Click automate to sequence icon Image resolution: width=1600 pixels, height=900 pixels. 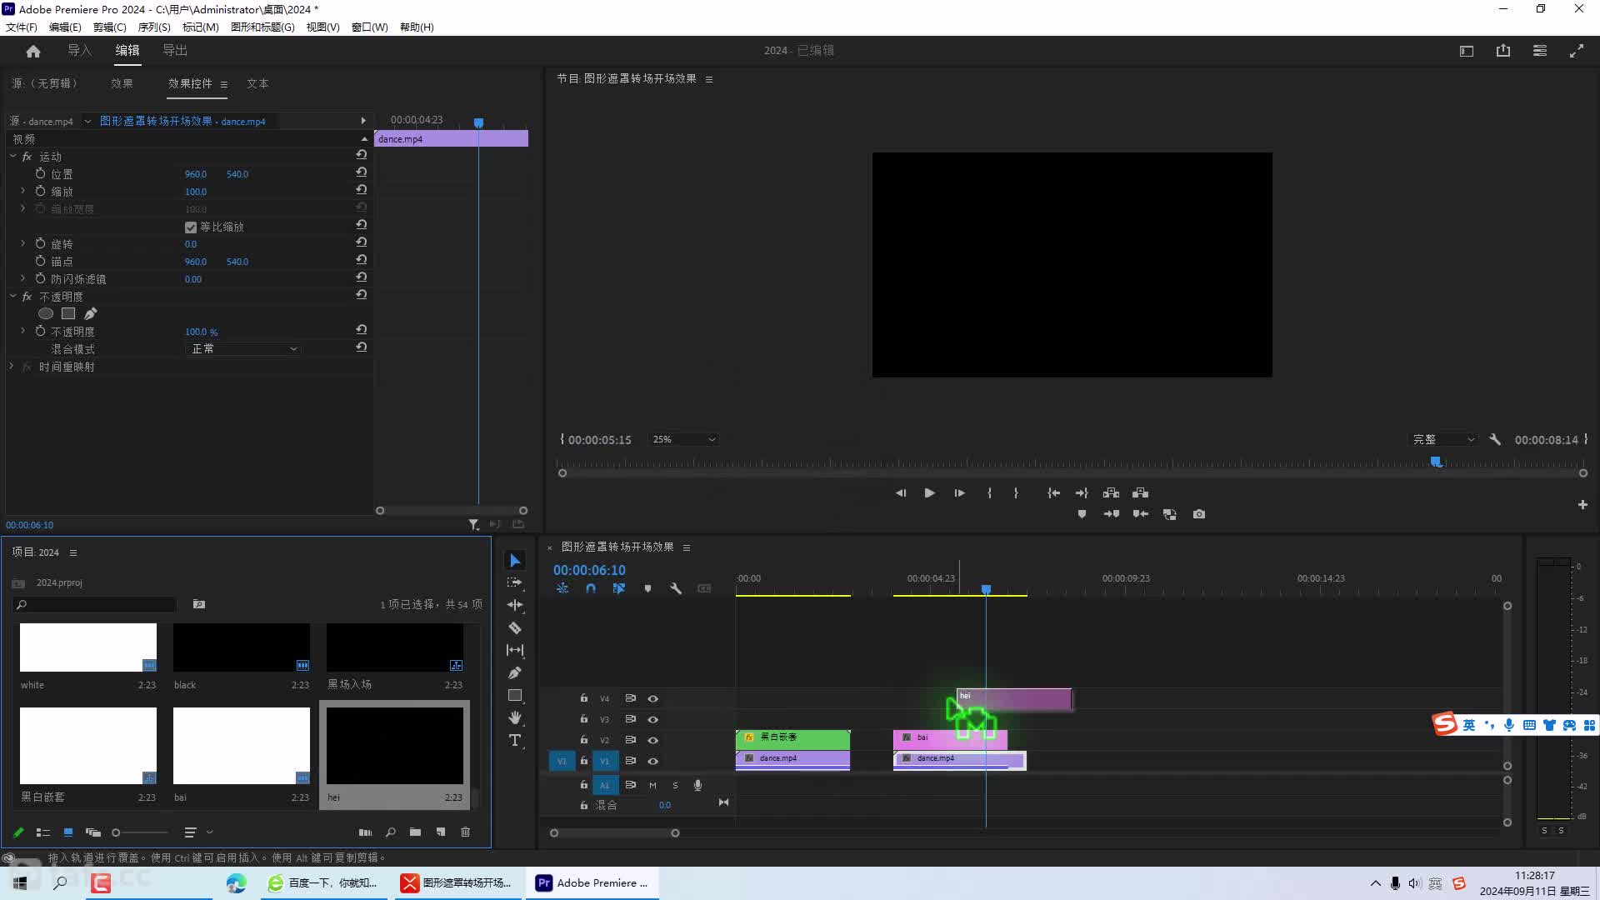365,832
